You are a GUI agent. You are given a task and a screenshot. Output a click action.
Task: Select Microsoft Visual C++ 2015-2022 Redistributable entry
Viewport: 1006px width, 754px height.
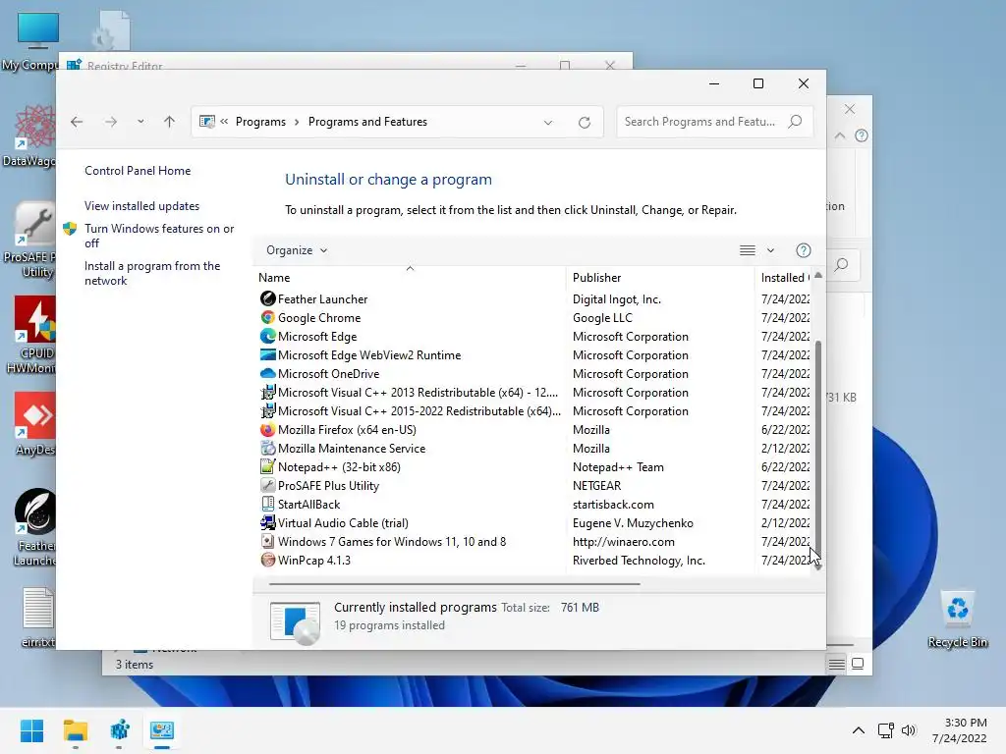tap(419, 411)
